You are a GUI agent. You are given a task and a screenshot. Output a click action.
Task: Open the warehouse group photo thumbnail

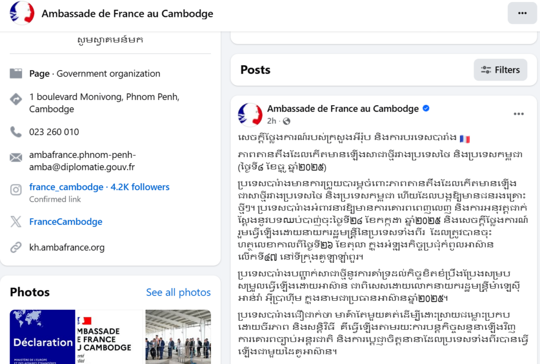click(x=178, y=337)
